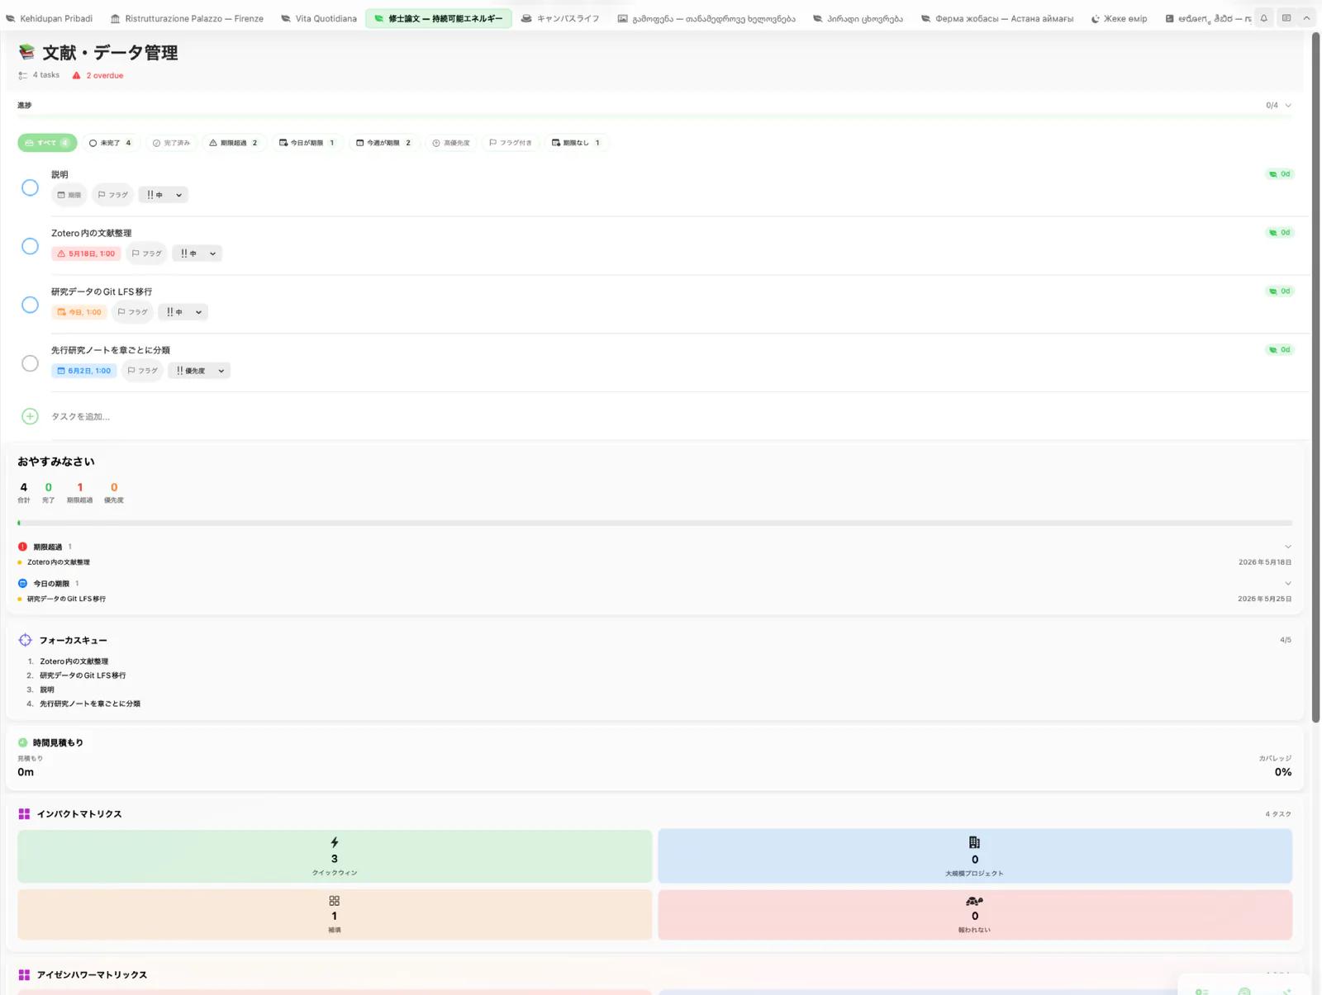The height and width of the screenshot is (995, 1322).
Task: Filter by フラグ付き tasks
Action: [x=511, y=143]
